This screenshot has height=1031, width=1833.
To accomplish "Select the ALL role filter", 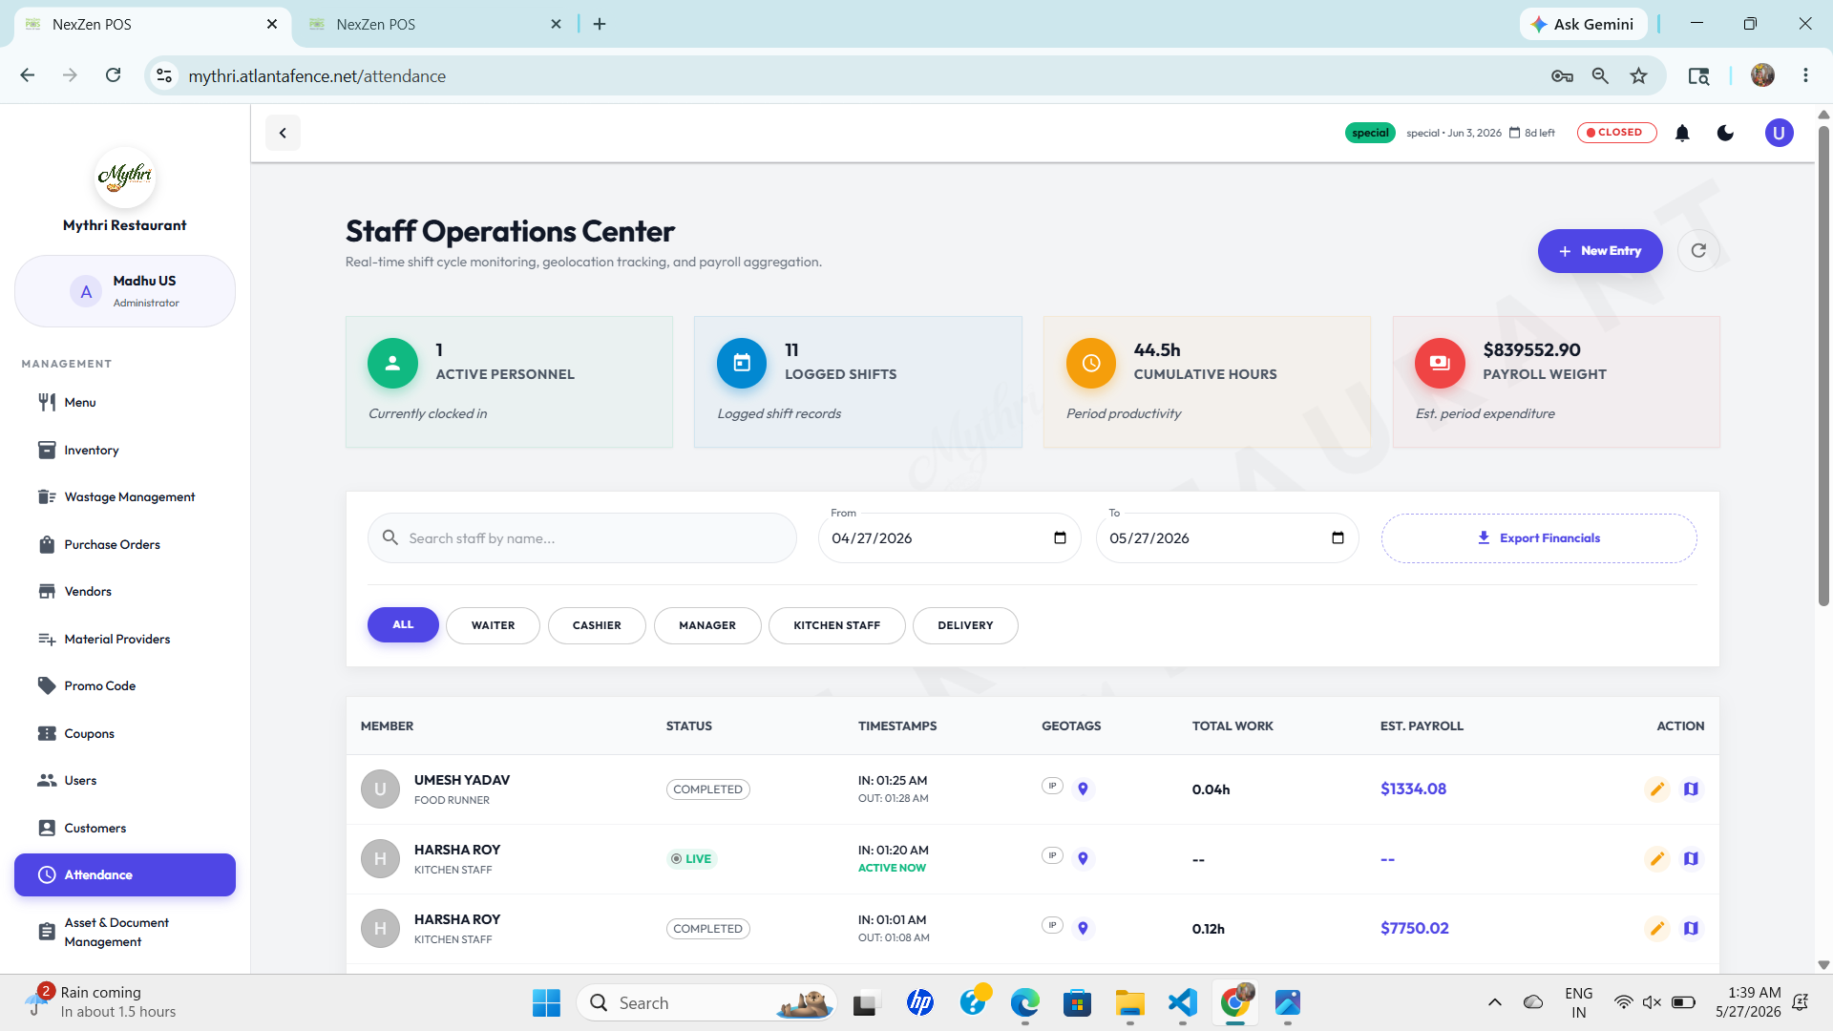I will (x=403, y=625).
